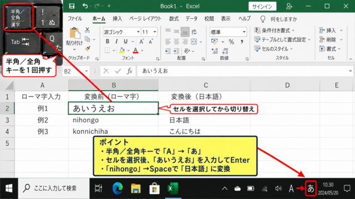Open File Explorer from taskbar
Image resolution: width=355 pixels, height=199 pixels.
[x=136, y=188]
